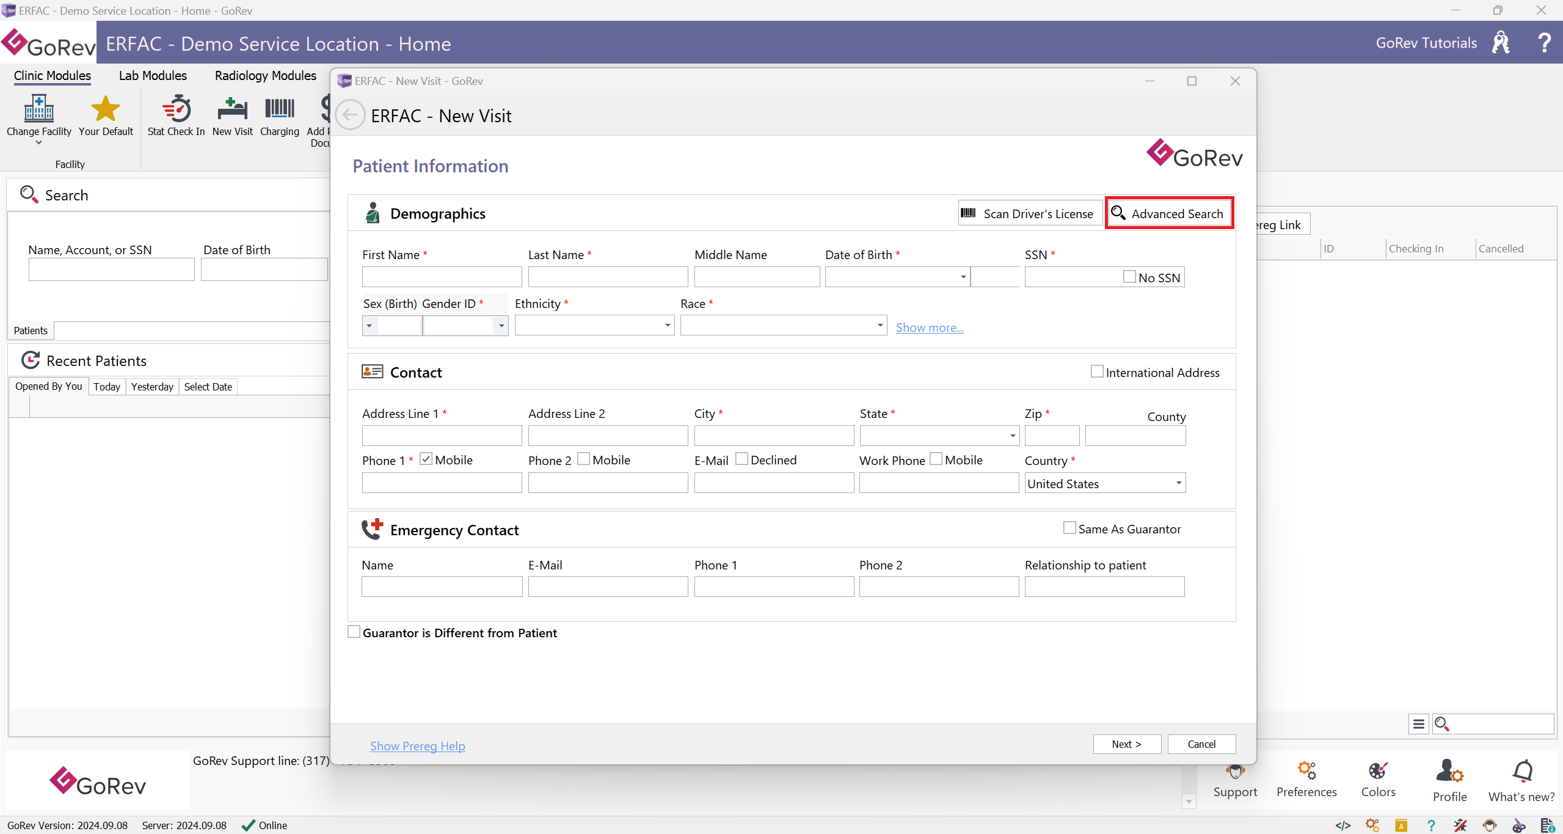Open Colors palette icon
The height and width of the screenshot is (834, 1563).
click(1378, 771)
